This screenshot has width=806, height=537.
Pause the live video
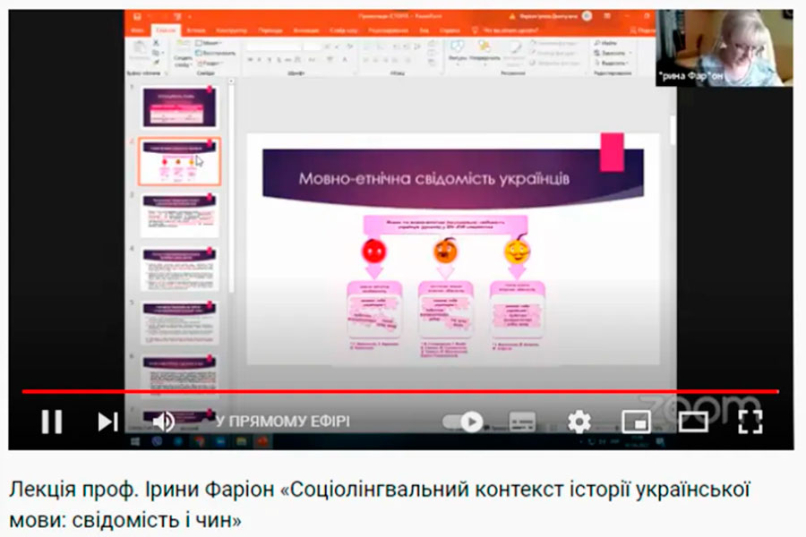coord(52,422)
